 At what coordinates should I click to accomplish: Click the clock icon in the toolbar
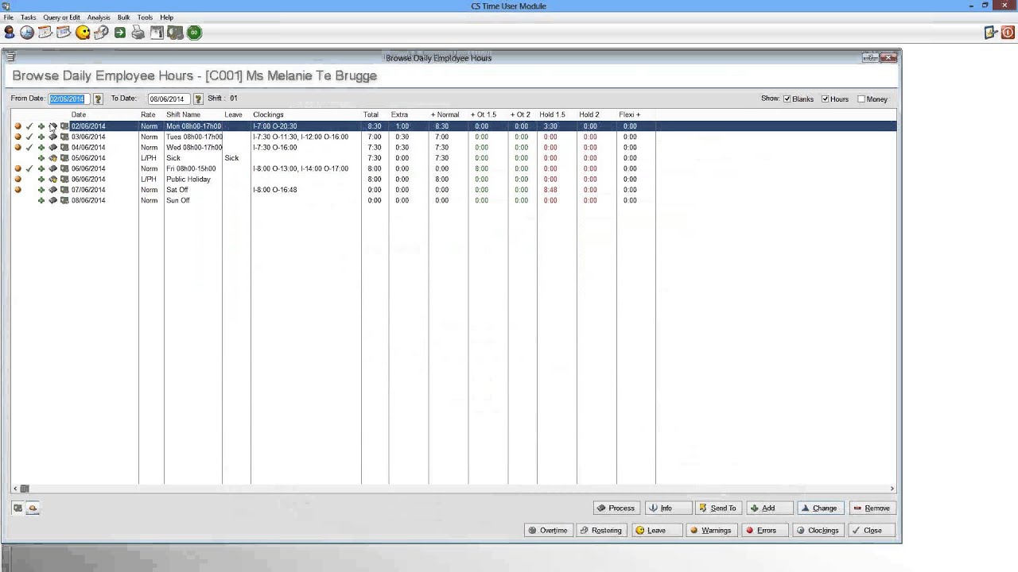[27, 33]
